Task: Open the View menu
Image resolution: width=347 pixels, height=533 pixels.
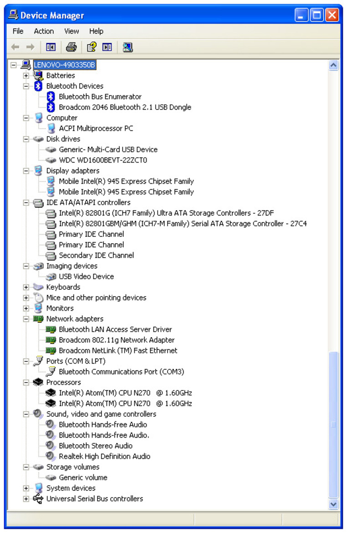Action: (x=71, y=31)
